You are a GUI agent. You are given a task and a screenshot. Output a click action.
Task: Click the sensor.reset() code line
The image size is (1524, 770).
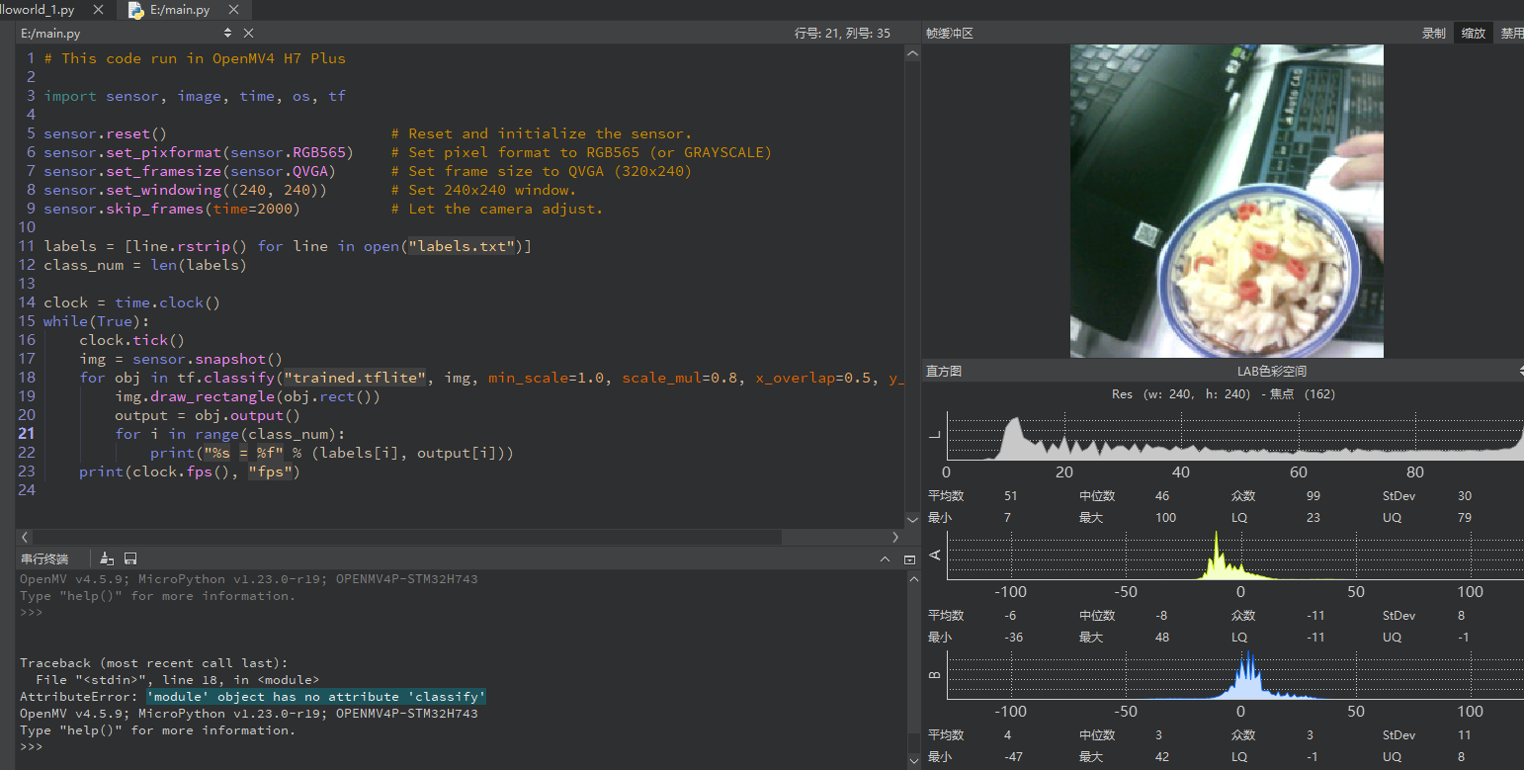105,133
